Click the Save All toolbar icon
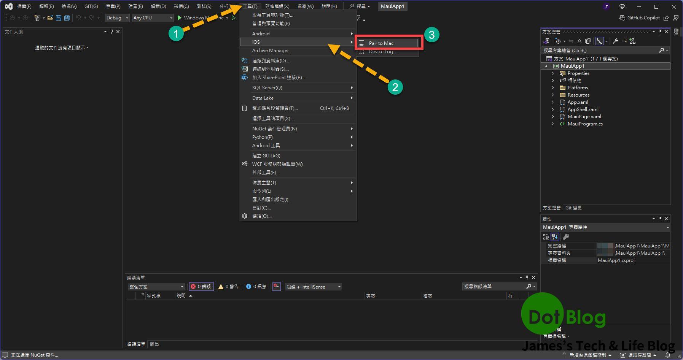Screen dimensions: 683x360 67,18
